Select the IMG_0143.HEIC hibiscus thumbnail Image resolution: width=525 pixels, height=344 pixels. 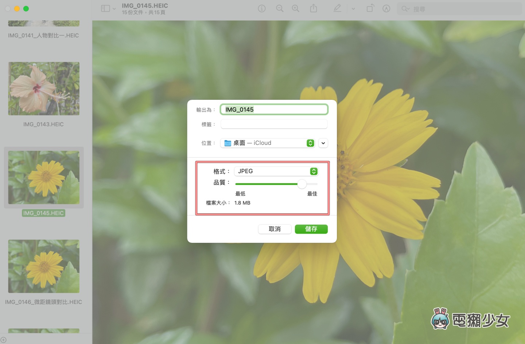pyautogui.click(x=44, y=88)
